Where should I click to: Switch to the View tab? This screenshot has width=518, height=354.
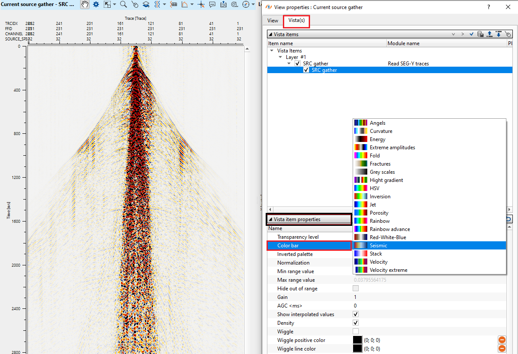[273, 21]
